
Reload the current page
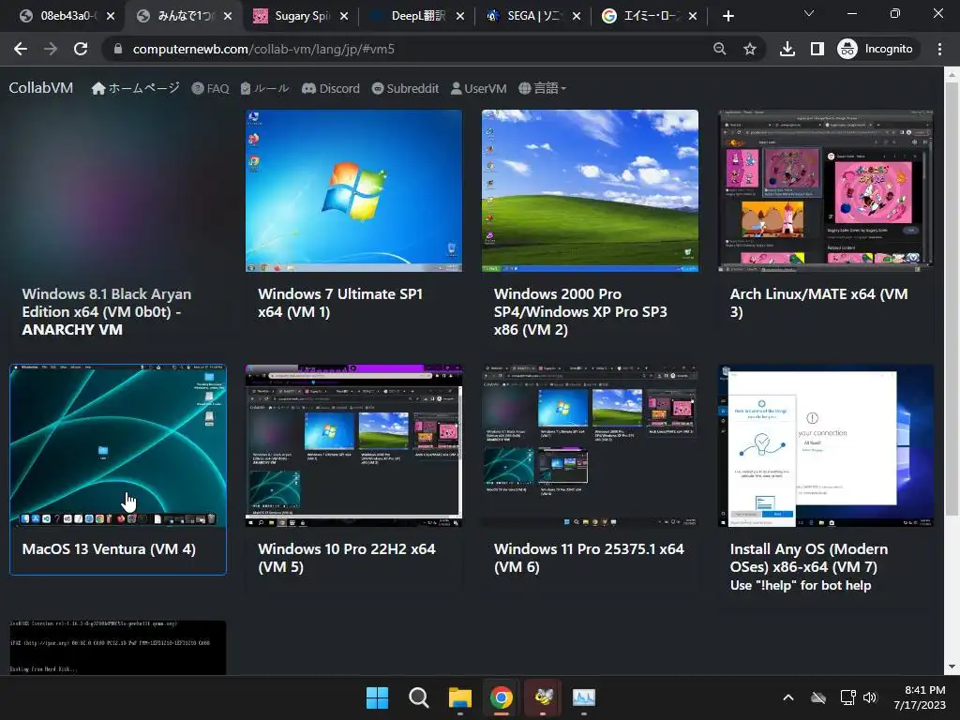[81, 49]
